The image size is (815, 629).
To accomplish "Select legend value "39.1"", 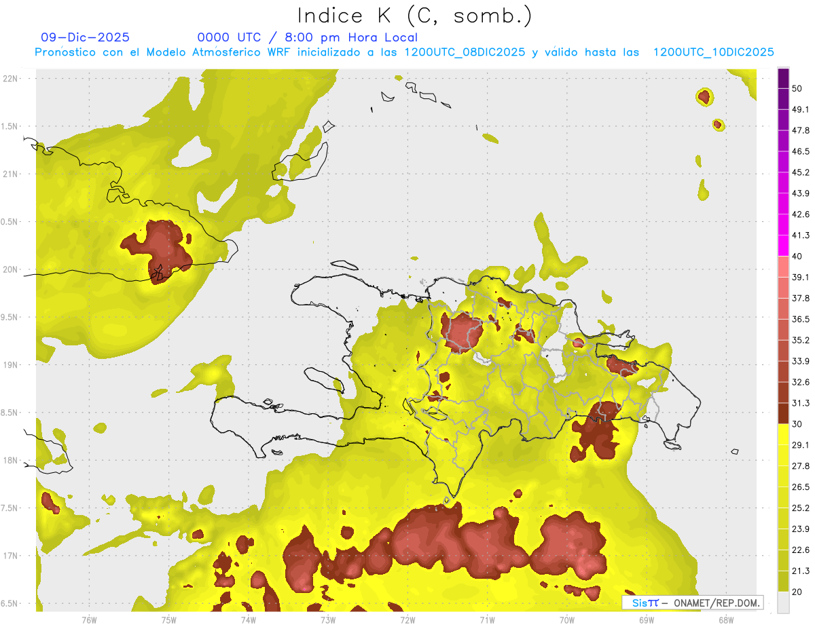I will click(801, 278).
